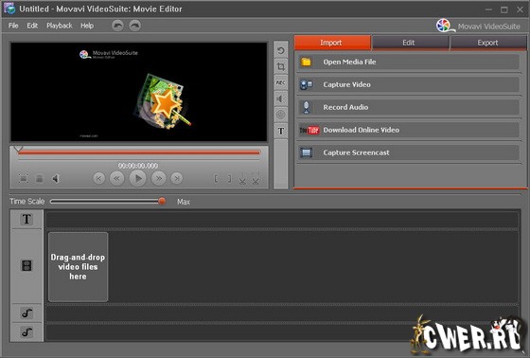Open the Edit menu
The image size is (530, 358).
point(32,26)
